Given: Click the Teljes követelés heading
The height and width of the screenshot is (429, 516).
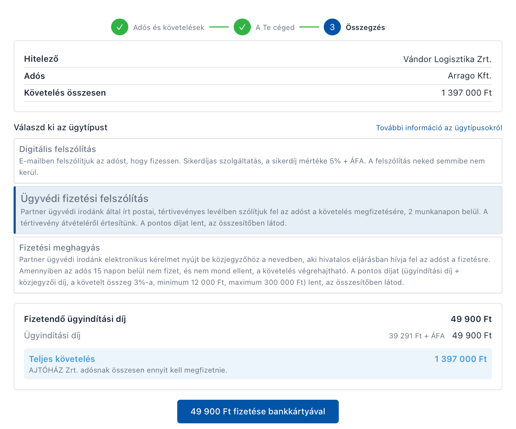Looking at the screenshot, I should [62, 359].
